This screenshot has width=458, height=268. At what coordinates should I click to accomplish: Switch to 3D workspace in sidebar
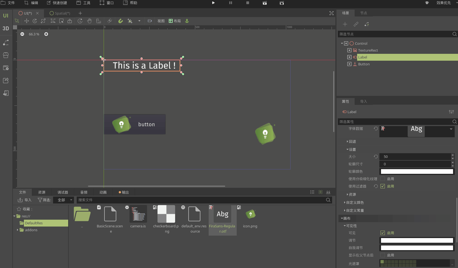(6, 28)
